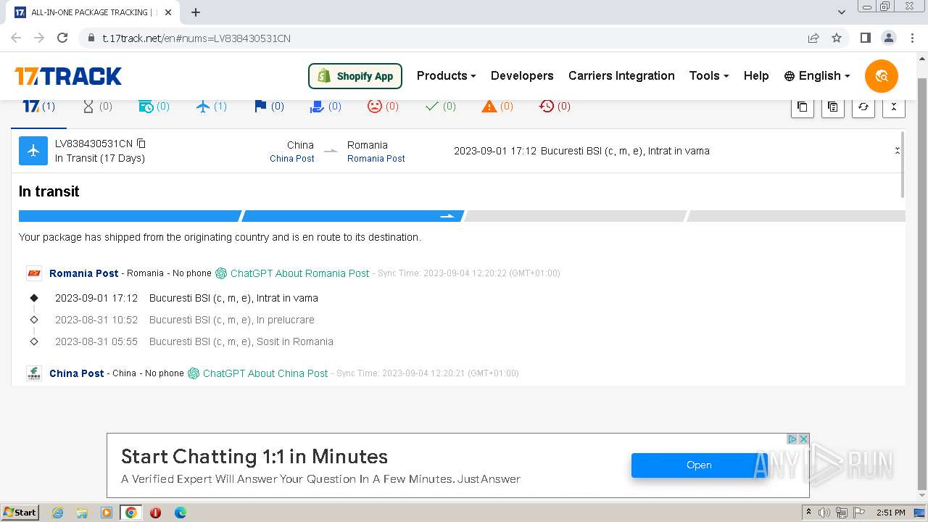Image resolution: width=928 pixels, height=522 pixels.
Task: Close the JustAnswer advertisement
Action: pyautogui.click(x=803, y=439)
